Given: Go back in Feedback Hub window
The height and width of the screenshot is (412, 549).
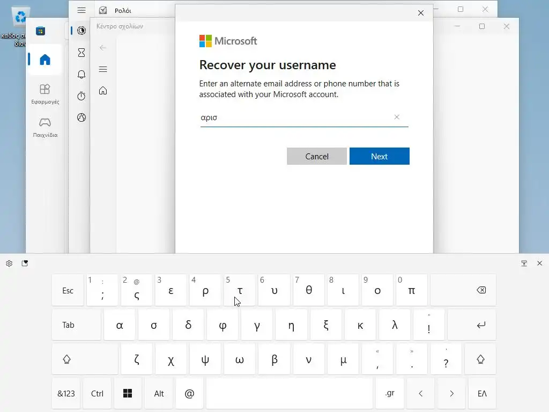Looking at the screenshot, I should point(102,48).
